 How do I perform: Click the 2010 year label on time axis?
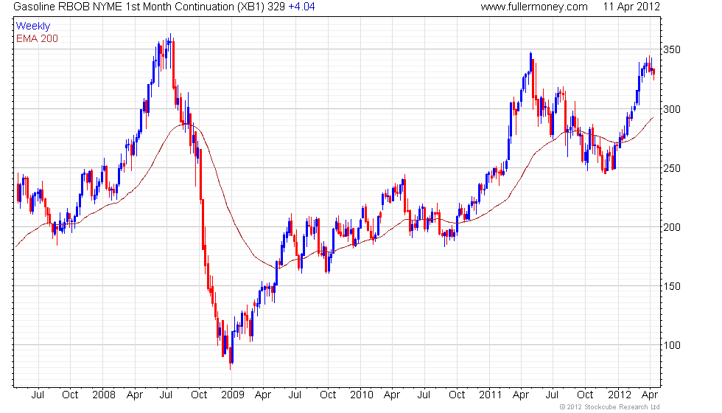(x=362, y=395)
